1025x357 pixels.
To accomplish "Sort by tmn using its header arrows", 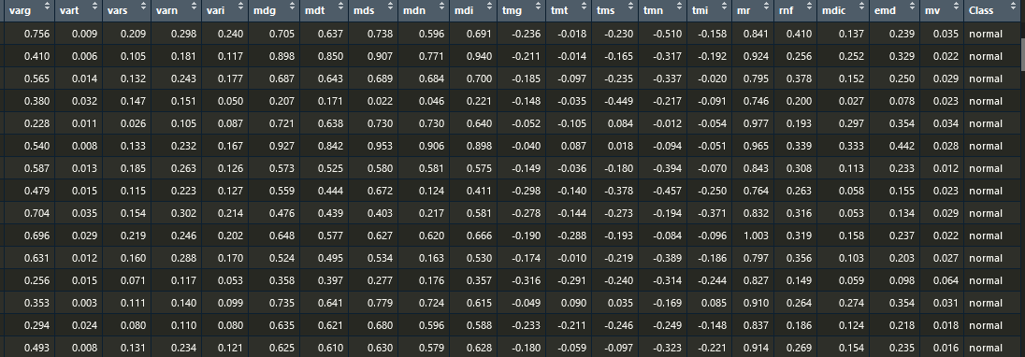I will pyautogui.click(x=679, y=6).
